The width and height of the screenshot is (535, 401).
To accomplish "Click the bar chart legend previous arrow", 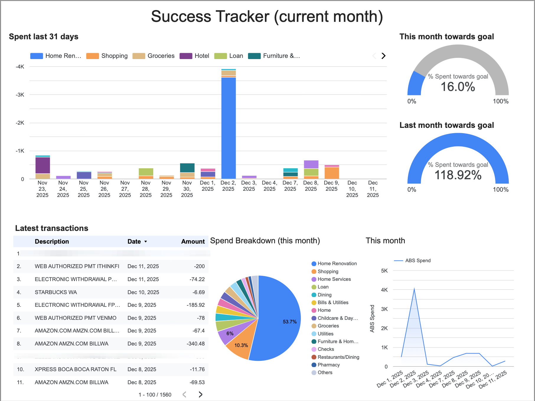I will pyautogui.click(x=374, y=56).
